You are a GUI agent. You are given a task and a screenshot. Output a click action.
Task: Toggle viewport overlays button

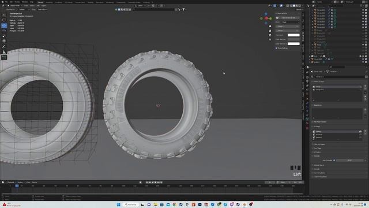point(281,6)
